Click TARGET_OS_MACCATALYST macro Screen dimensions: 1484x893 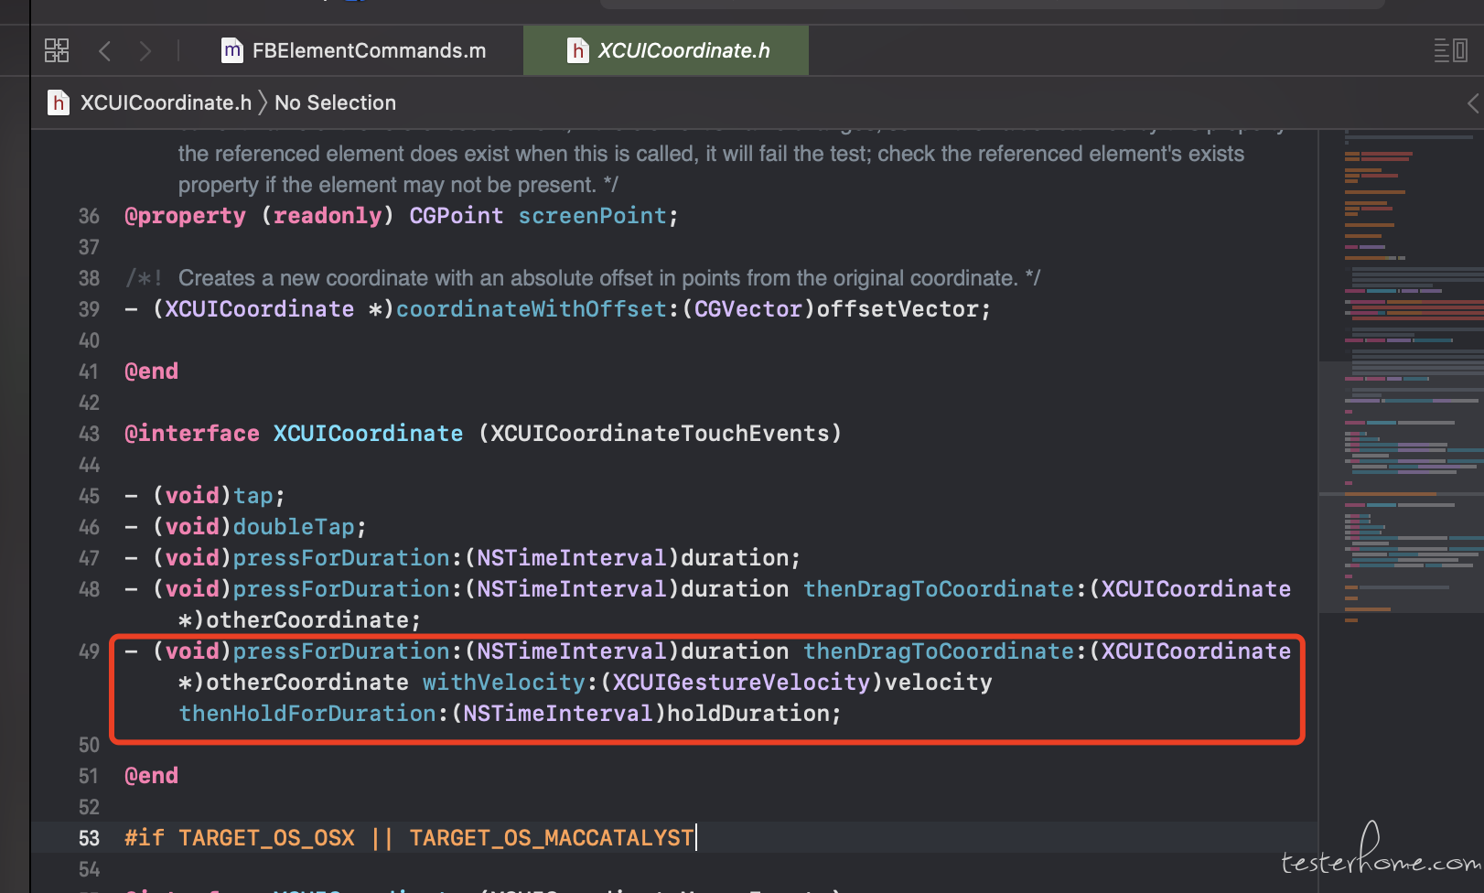pos(552,838)
